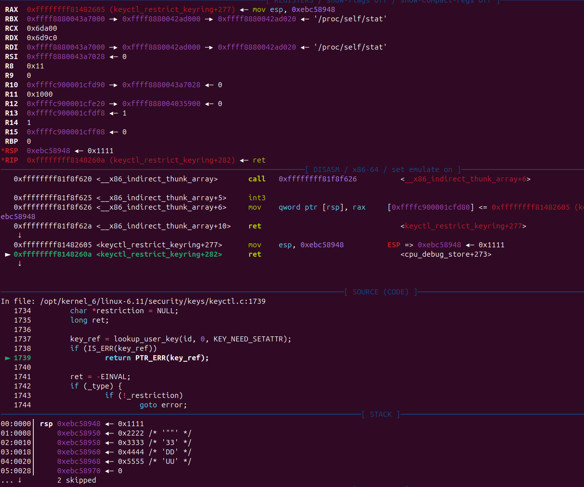This screenshot has width=584, height=487.
Task: Select '/proc/self/stat' string on RDI row
Action: (350, 47)
